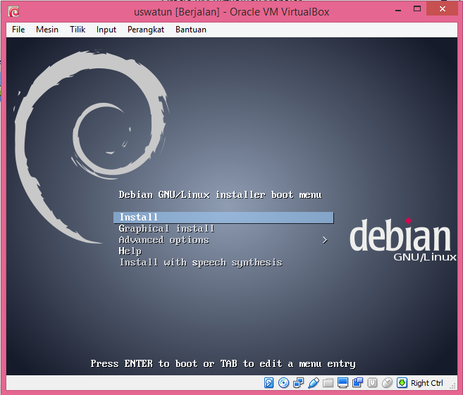The image size is (463, 395).
Task: Click the shared folders status icon
Action: click(x=328, y=383)
